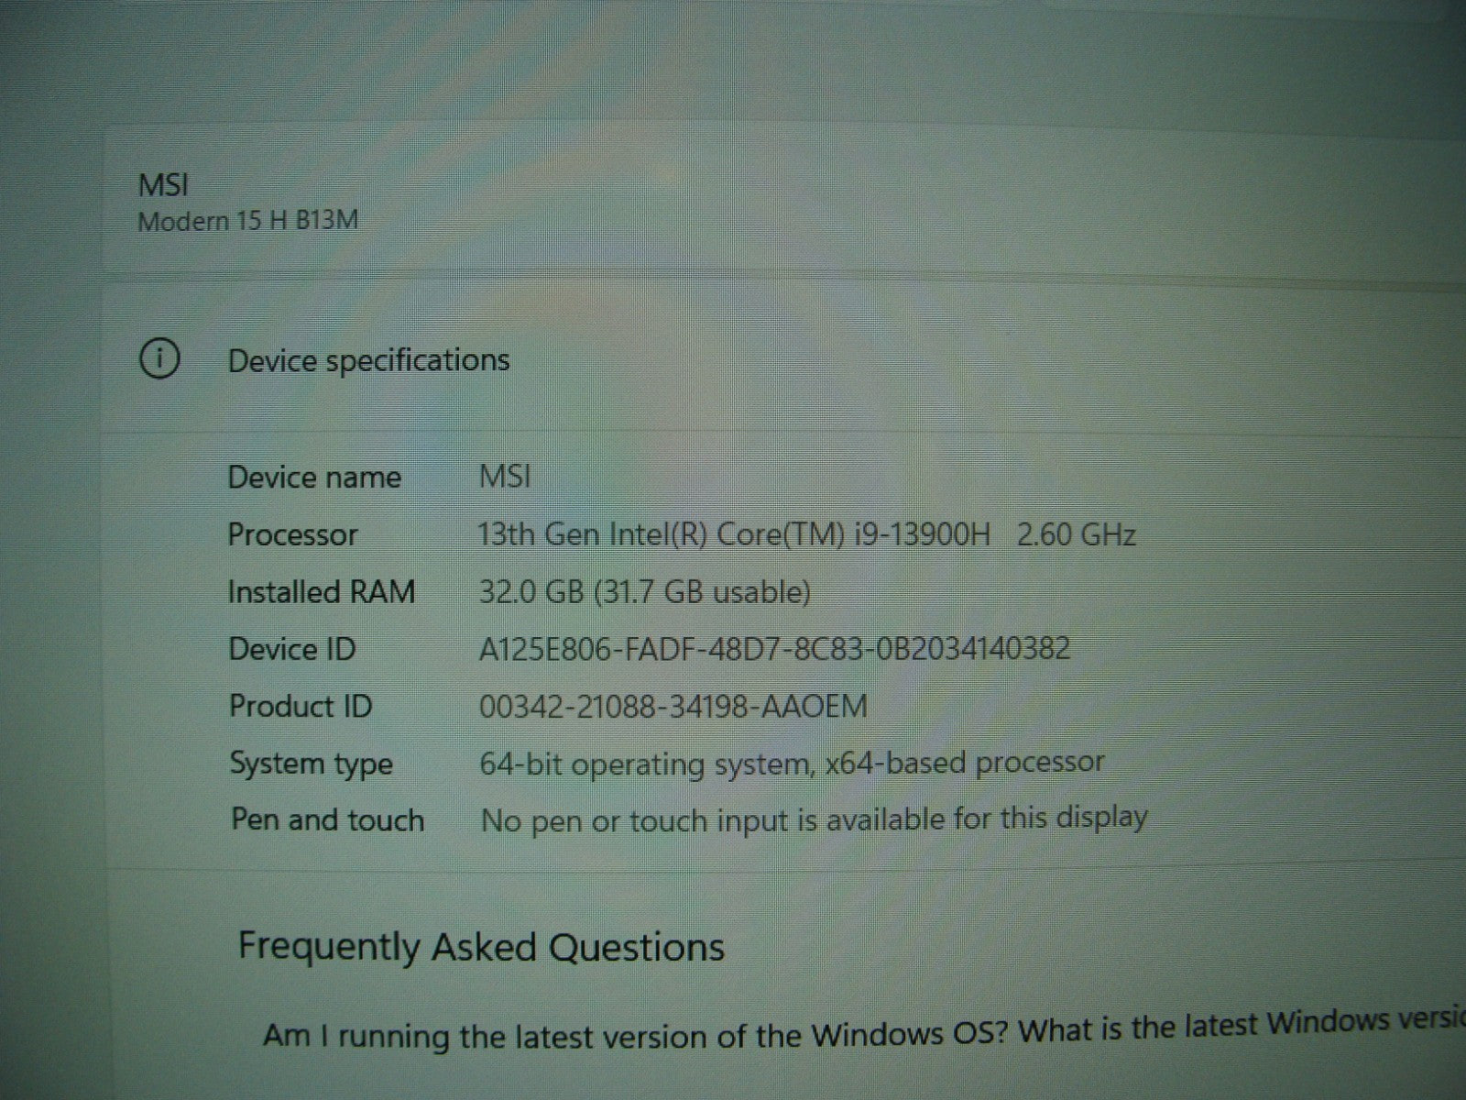1466x1100 pixels.
Task: Click the Product ID label
Action: 301,706
